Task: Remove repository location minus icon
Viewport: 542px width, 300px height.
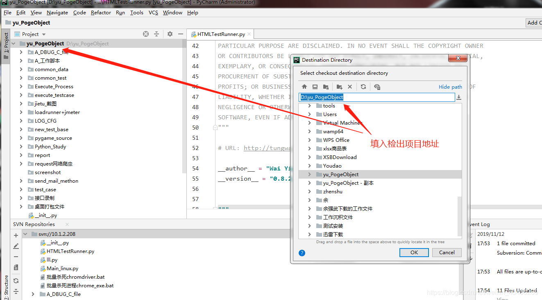Action: (16, 257)
